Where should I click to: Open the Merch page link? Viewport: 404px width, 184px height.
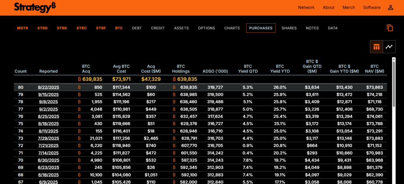click(349, 7)
